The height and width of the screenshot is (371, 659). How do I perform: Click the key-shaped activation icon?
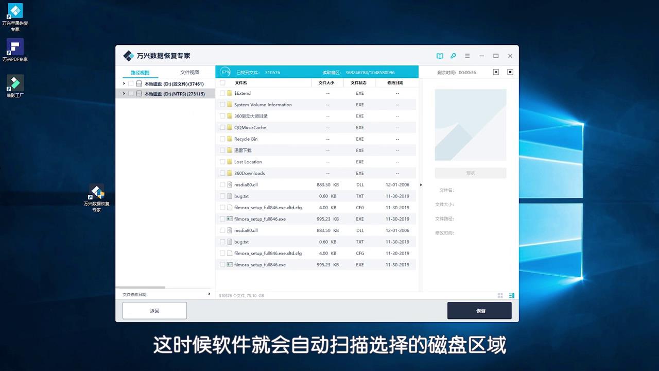tap(454, 56)
